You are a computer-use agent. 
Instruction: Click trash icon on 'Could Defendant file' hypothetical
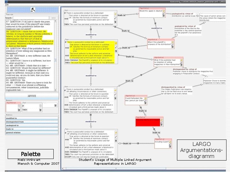(145, 103)
